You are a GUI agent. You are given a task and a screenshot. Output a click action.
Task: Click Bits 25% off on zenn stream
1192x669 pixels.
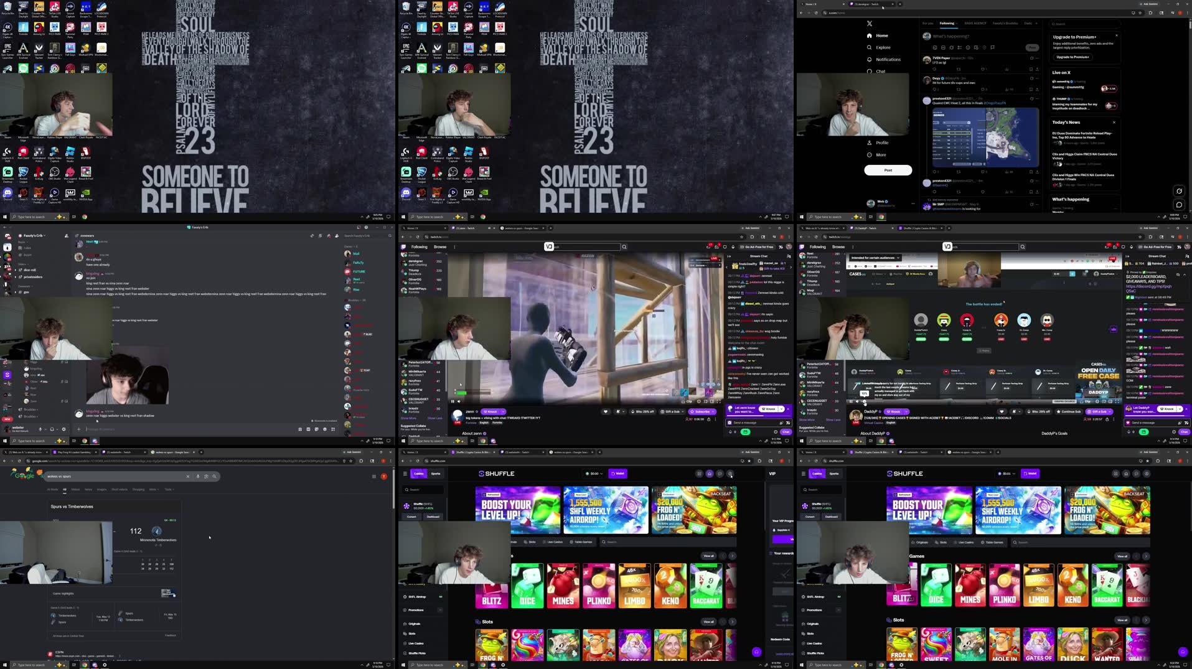coord(642,411)
